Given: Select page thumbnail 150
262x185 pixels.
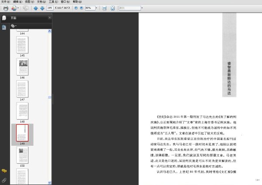Looking at the screenshot, I should (x=22, y=155).
